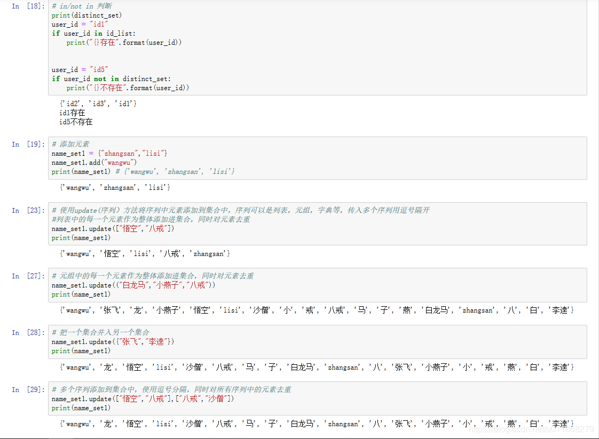599x439 pixels.
Task: Click cell 23 output with 悟空 and 八戒
Action: (145, 254)
